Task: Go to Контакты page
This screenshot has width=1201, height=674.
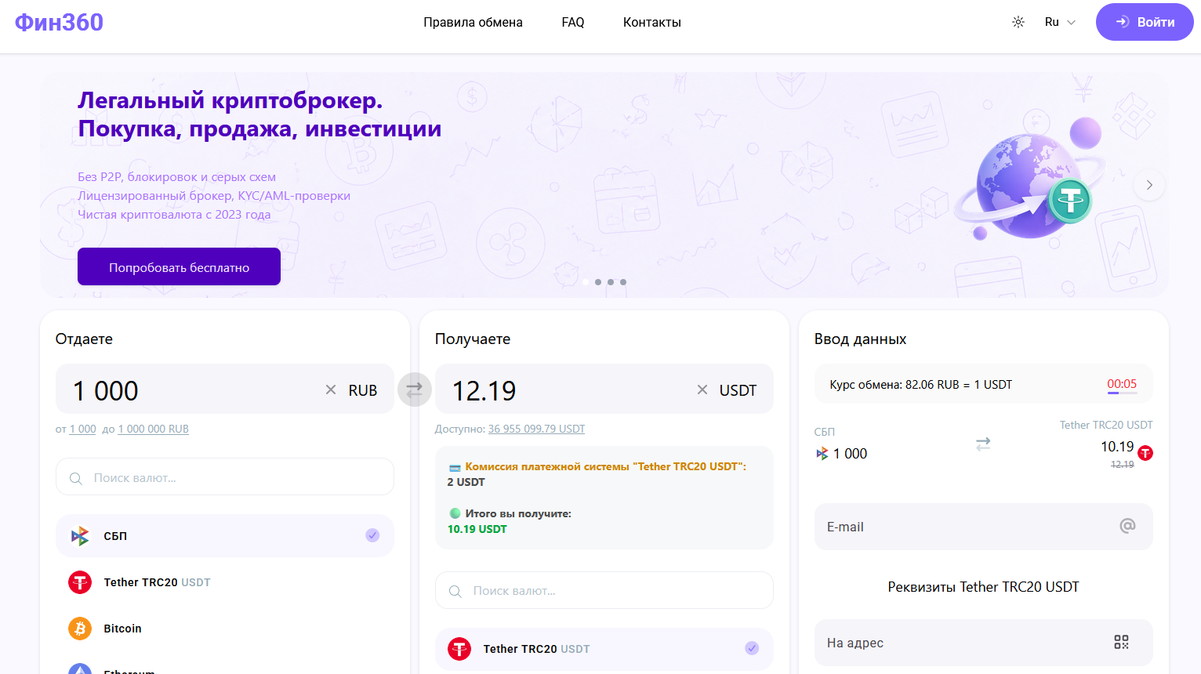Action: pyautogui.click(x=652, y=22)
